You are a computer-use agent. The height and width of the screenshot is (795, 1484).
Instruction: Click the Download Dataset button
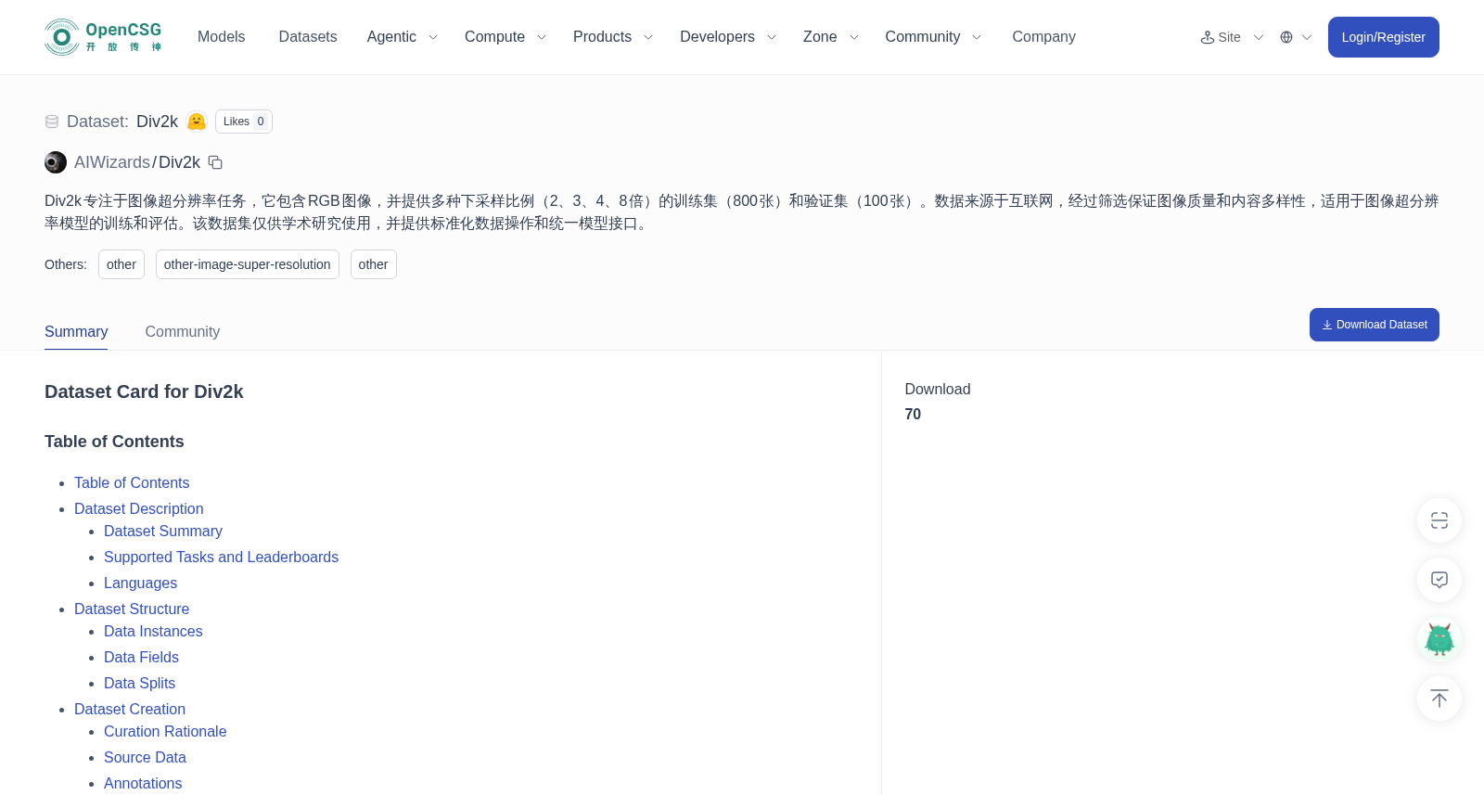pyautogui.click(x=1374, y=325)
